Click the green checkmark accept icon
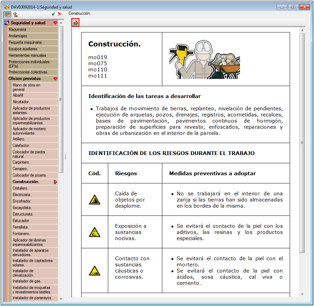 point(53,14)
